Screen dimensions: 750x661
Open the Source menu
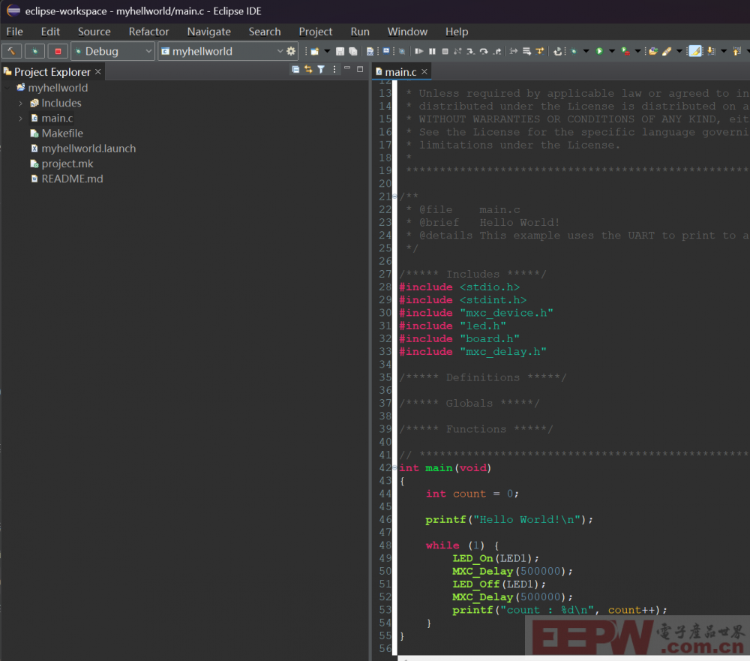(x=94, y=32)
